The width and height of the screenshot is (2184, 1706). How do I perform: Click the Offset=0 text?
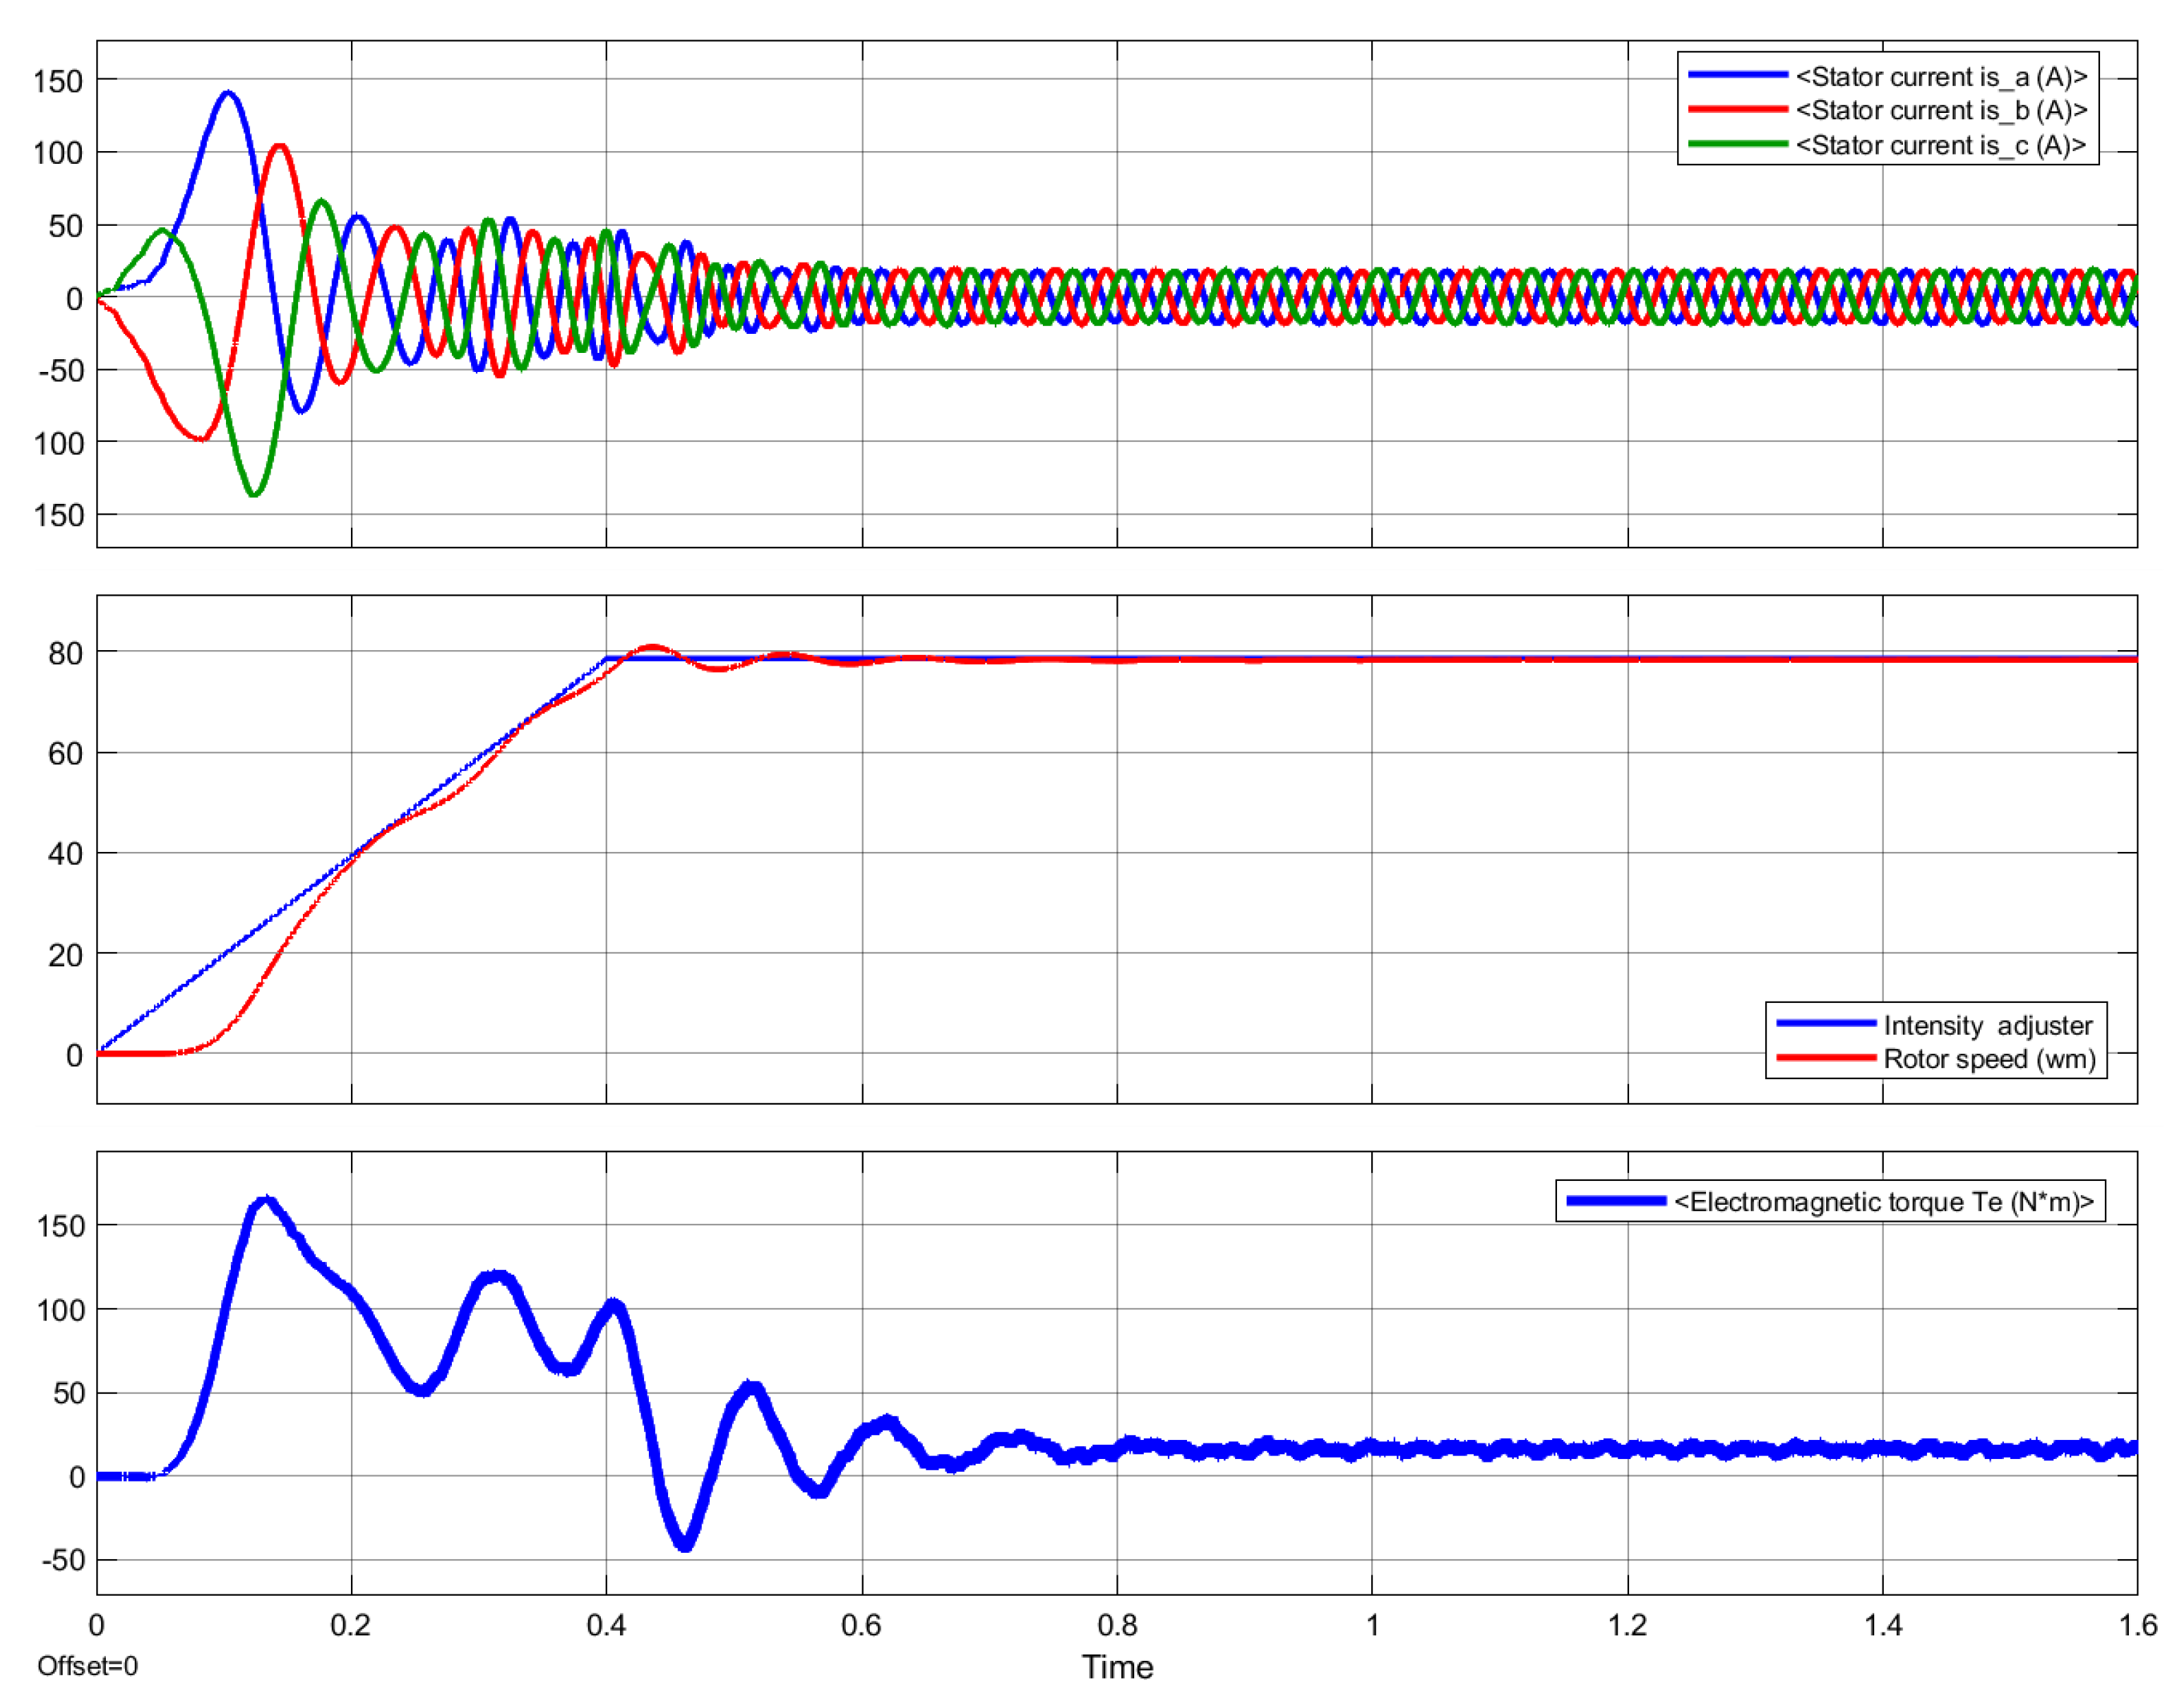click(88, 1666)
